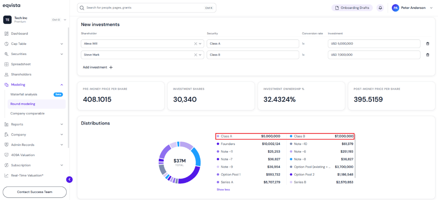Open 409A Valuation page

23,155
